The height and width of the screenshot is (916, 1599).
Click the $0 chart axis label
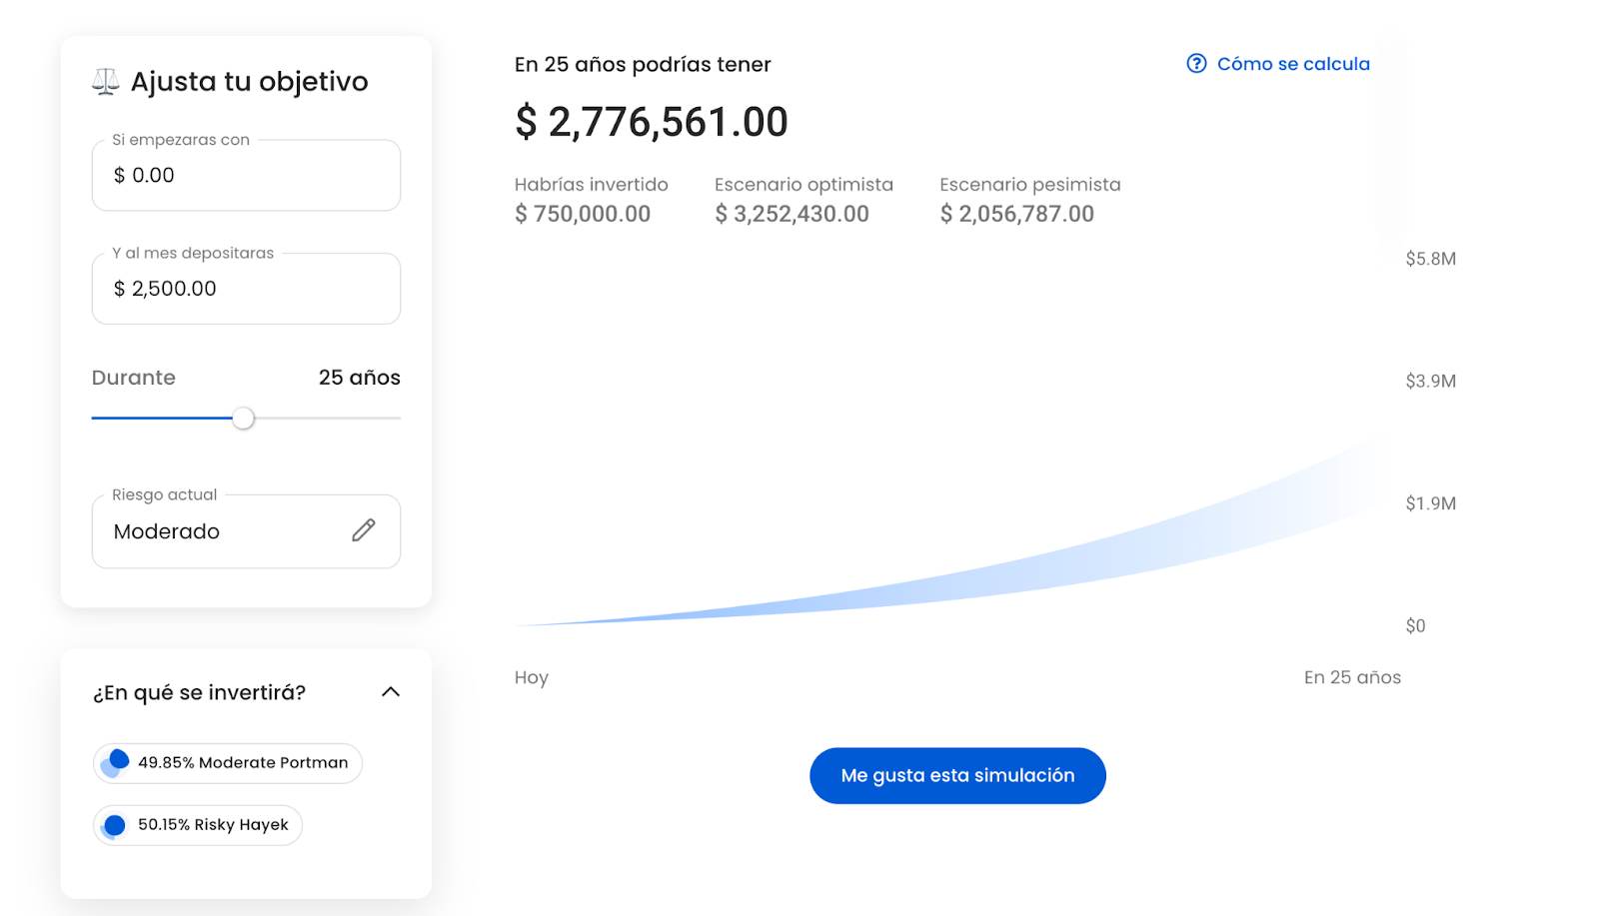tap(1415, 625)
